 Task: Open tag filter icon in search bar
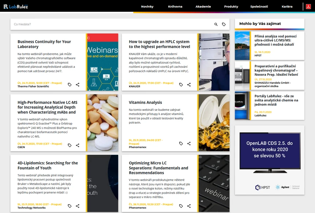click(224, 24)
